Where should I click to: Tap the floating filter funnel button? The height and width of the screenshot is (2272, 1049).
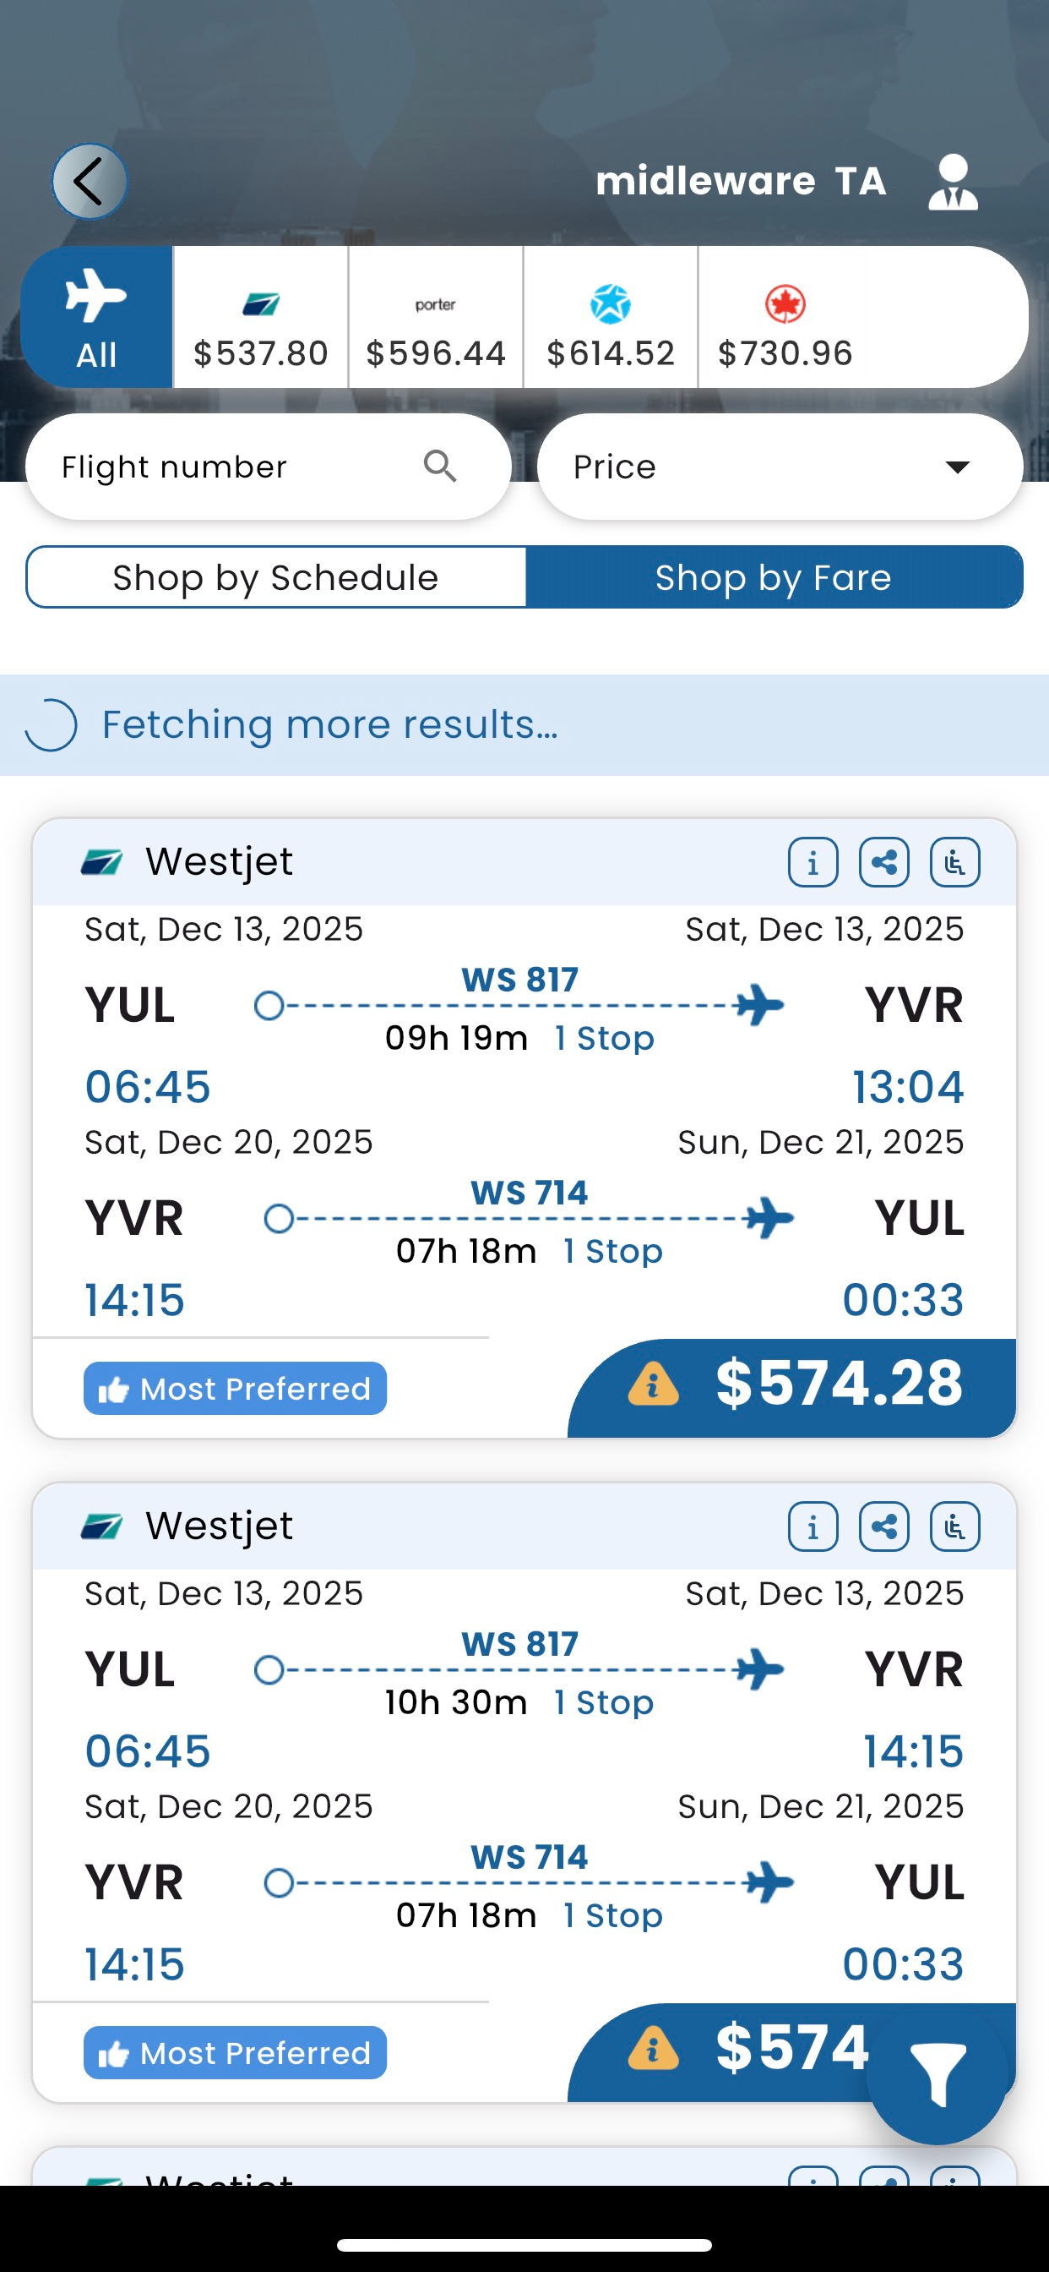pos(936,2074)
